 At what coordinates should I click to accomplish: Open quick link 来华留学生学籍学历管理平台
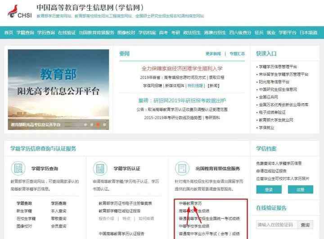click(x=283, y=74)
